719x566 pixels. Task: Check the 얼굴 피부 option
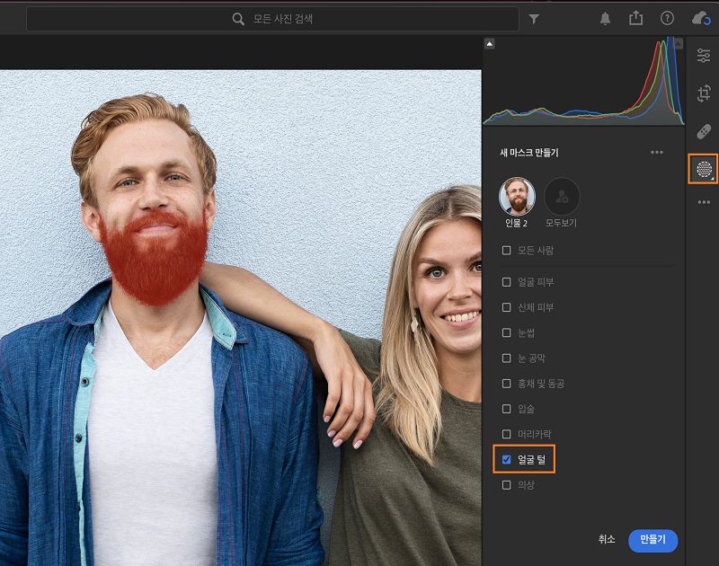pos(506,282)
